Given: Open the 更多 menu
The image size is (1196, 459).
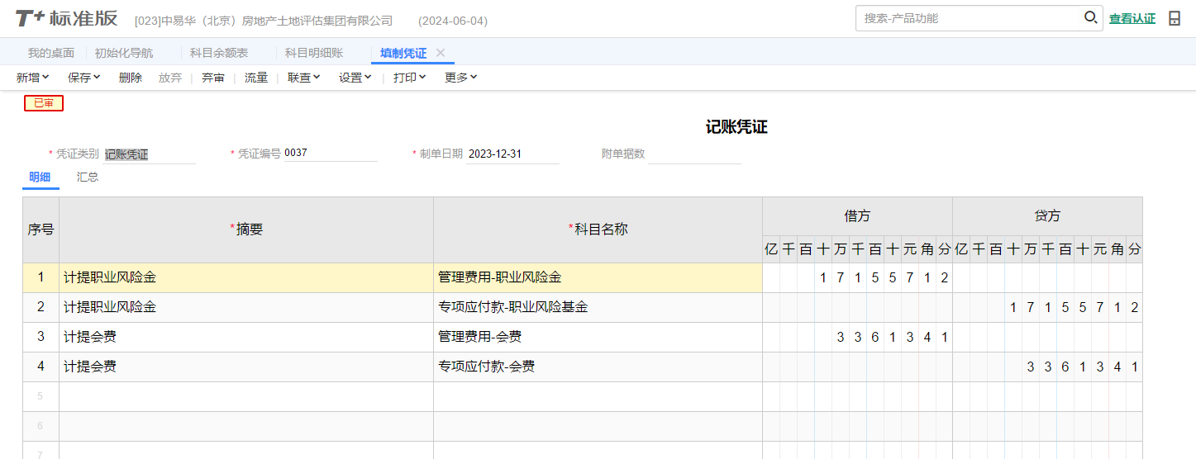Looking at the screenshot, I should click(x=461, y=78).
